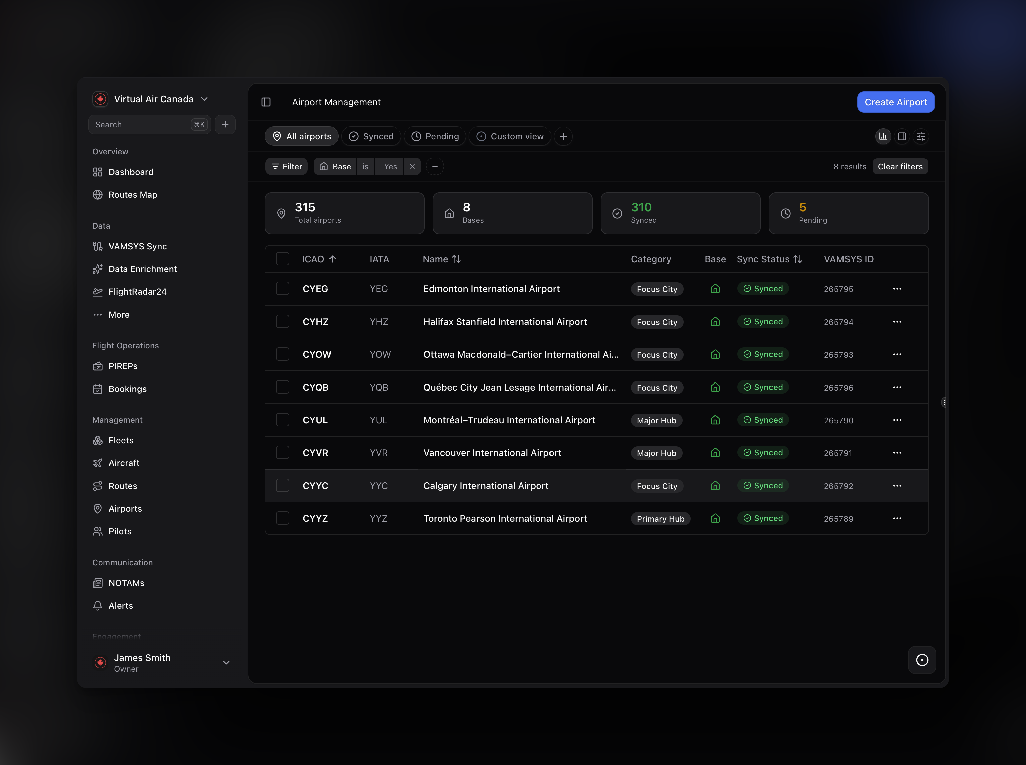Viewport: 1026px width, 765px height.
Task: Check the CYQB row checkbox
Action: pyautogui.click(x=283, y=387)
